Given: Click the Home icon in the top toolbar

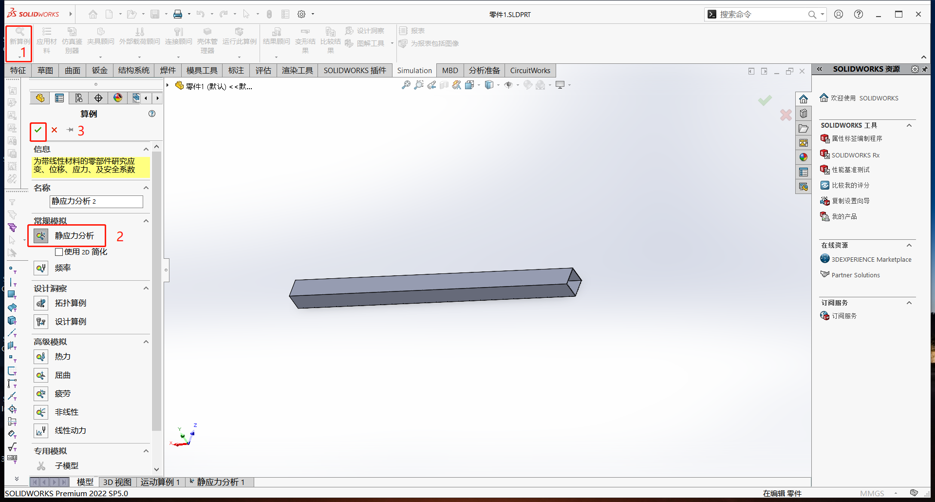Looking at the screenshot, I should 93,14.
